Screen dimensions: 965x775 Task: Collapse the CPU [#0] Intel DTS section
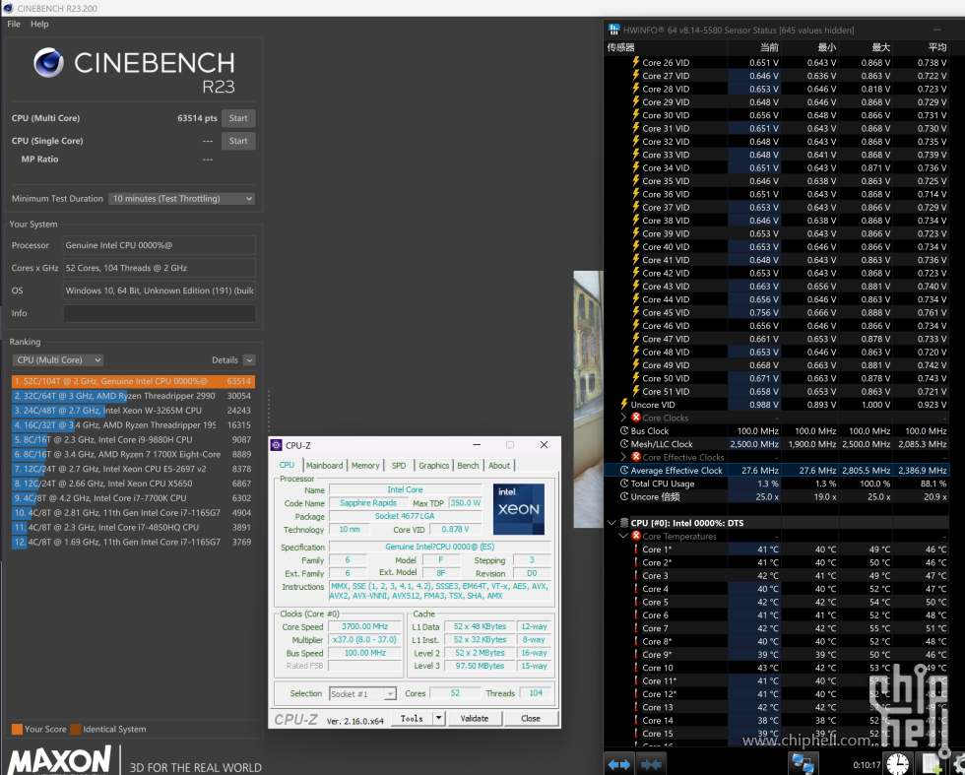611,523
